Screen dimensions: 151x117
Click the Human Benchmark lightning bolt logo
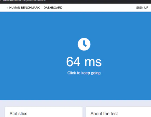click(x=7, y=8)
